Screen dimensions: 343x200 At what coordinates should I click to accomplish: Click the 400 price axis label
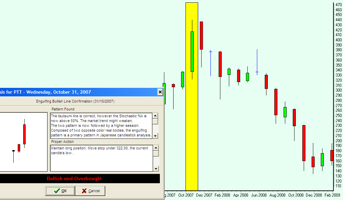click(339, 40)
